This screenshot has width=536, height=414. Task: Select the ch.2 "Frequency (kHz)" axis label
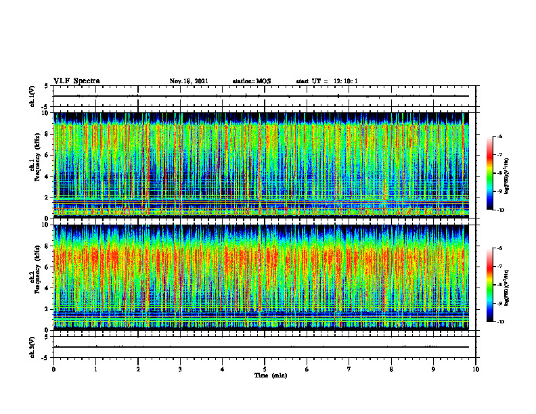[x=37, y=269]
